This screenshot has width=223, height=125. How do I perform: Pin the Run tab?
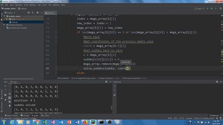[6, 100]
